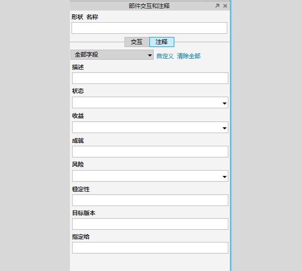This screenshot has width=302, height=271.
Task: Open the 全部字段 dropdown
Action: (x=112, y=55)
